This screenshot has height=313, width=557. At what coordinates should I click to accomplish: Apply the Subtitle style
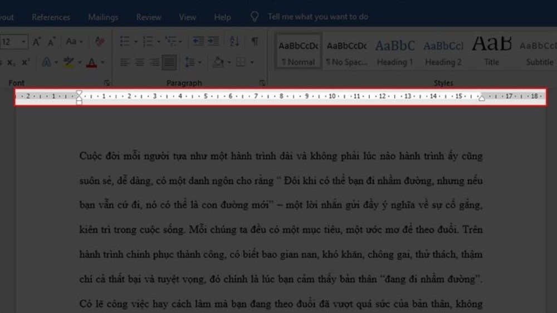pyautogui.click(x=539, y=52)
